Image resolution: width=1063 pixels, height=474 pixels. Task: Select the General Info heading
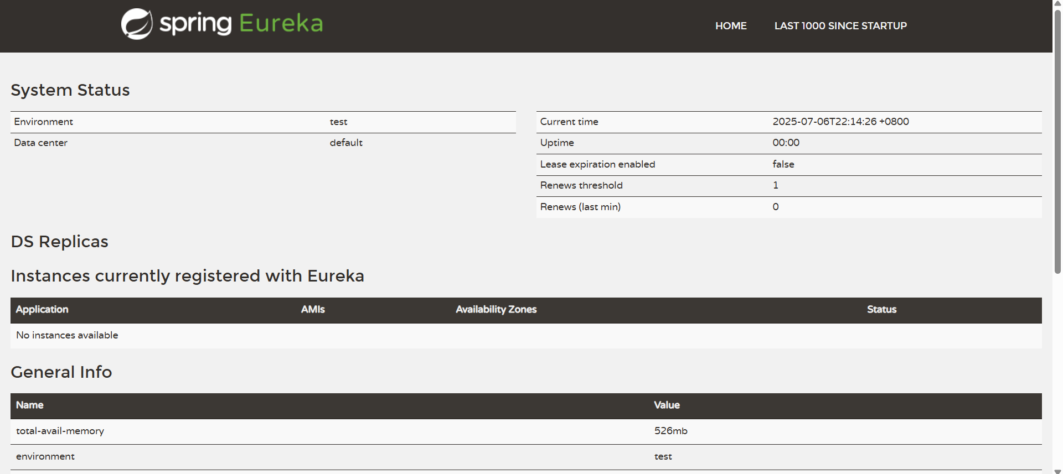61,372
